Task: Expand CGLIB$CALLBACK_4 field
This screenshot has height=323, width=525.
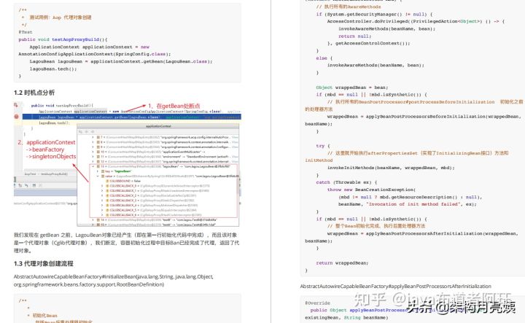Action: click(102, 205)
